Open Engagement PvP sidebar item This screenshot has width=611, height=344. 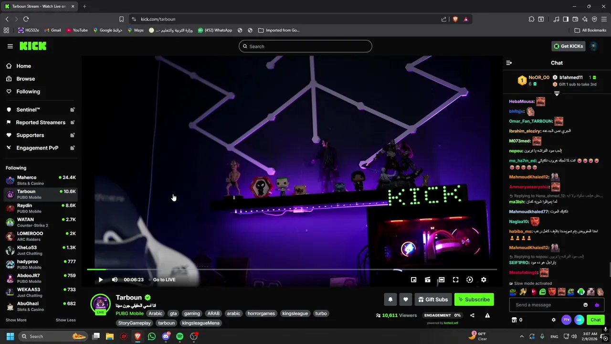click(x=40, y=148)
